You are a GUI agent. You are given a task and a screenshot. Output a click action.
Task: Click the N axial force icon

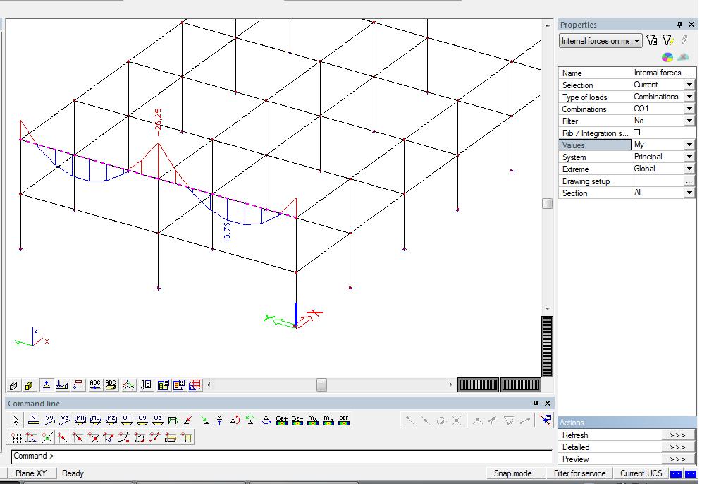coord(32,421)
